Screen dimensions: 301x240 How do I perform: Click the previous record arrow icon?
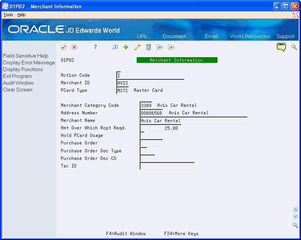click(160, 47)
